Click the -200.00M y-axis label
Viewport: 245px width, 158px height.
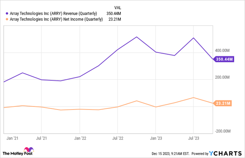click(223, 131)
